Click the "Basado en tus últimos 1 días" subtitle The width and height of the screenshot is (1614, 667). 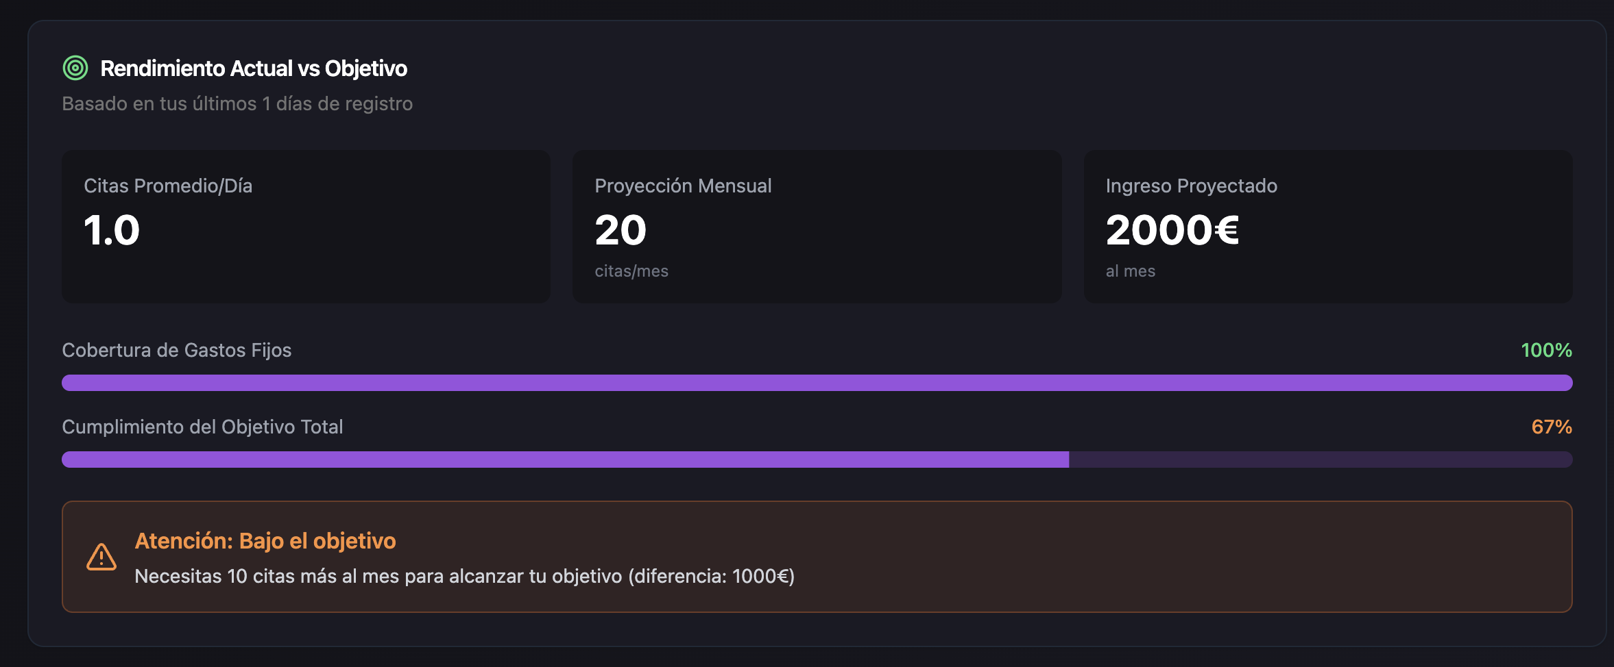click(237, 103)
